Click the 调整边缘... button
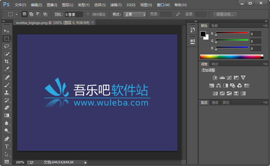The image size is (270, 166). tap(225, 15)
